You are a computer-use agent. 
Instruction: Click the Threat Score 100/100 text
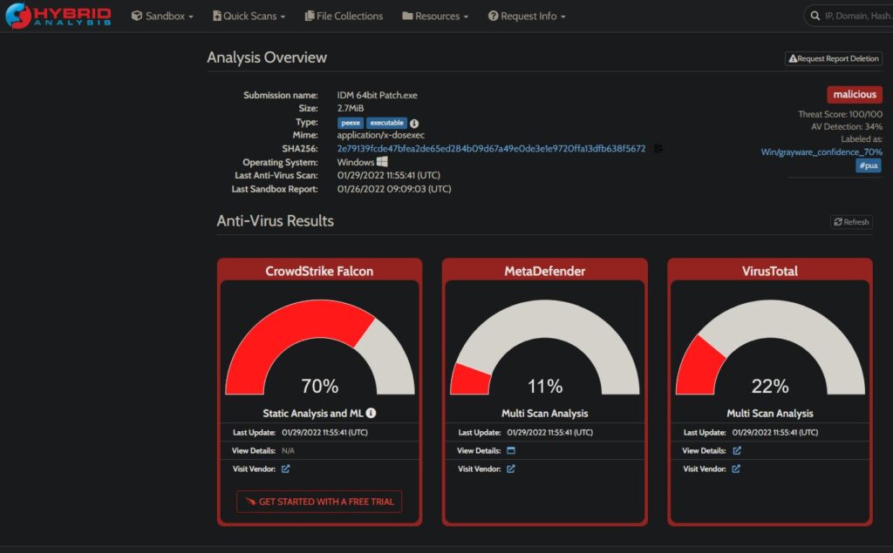840,114
